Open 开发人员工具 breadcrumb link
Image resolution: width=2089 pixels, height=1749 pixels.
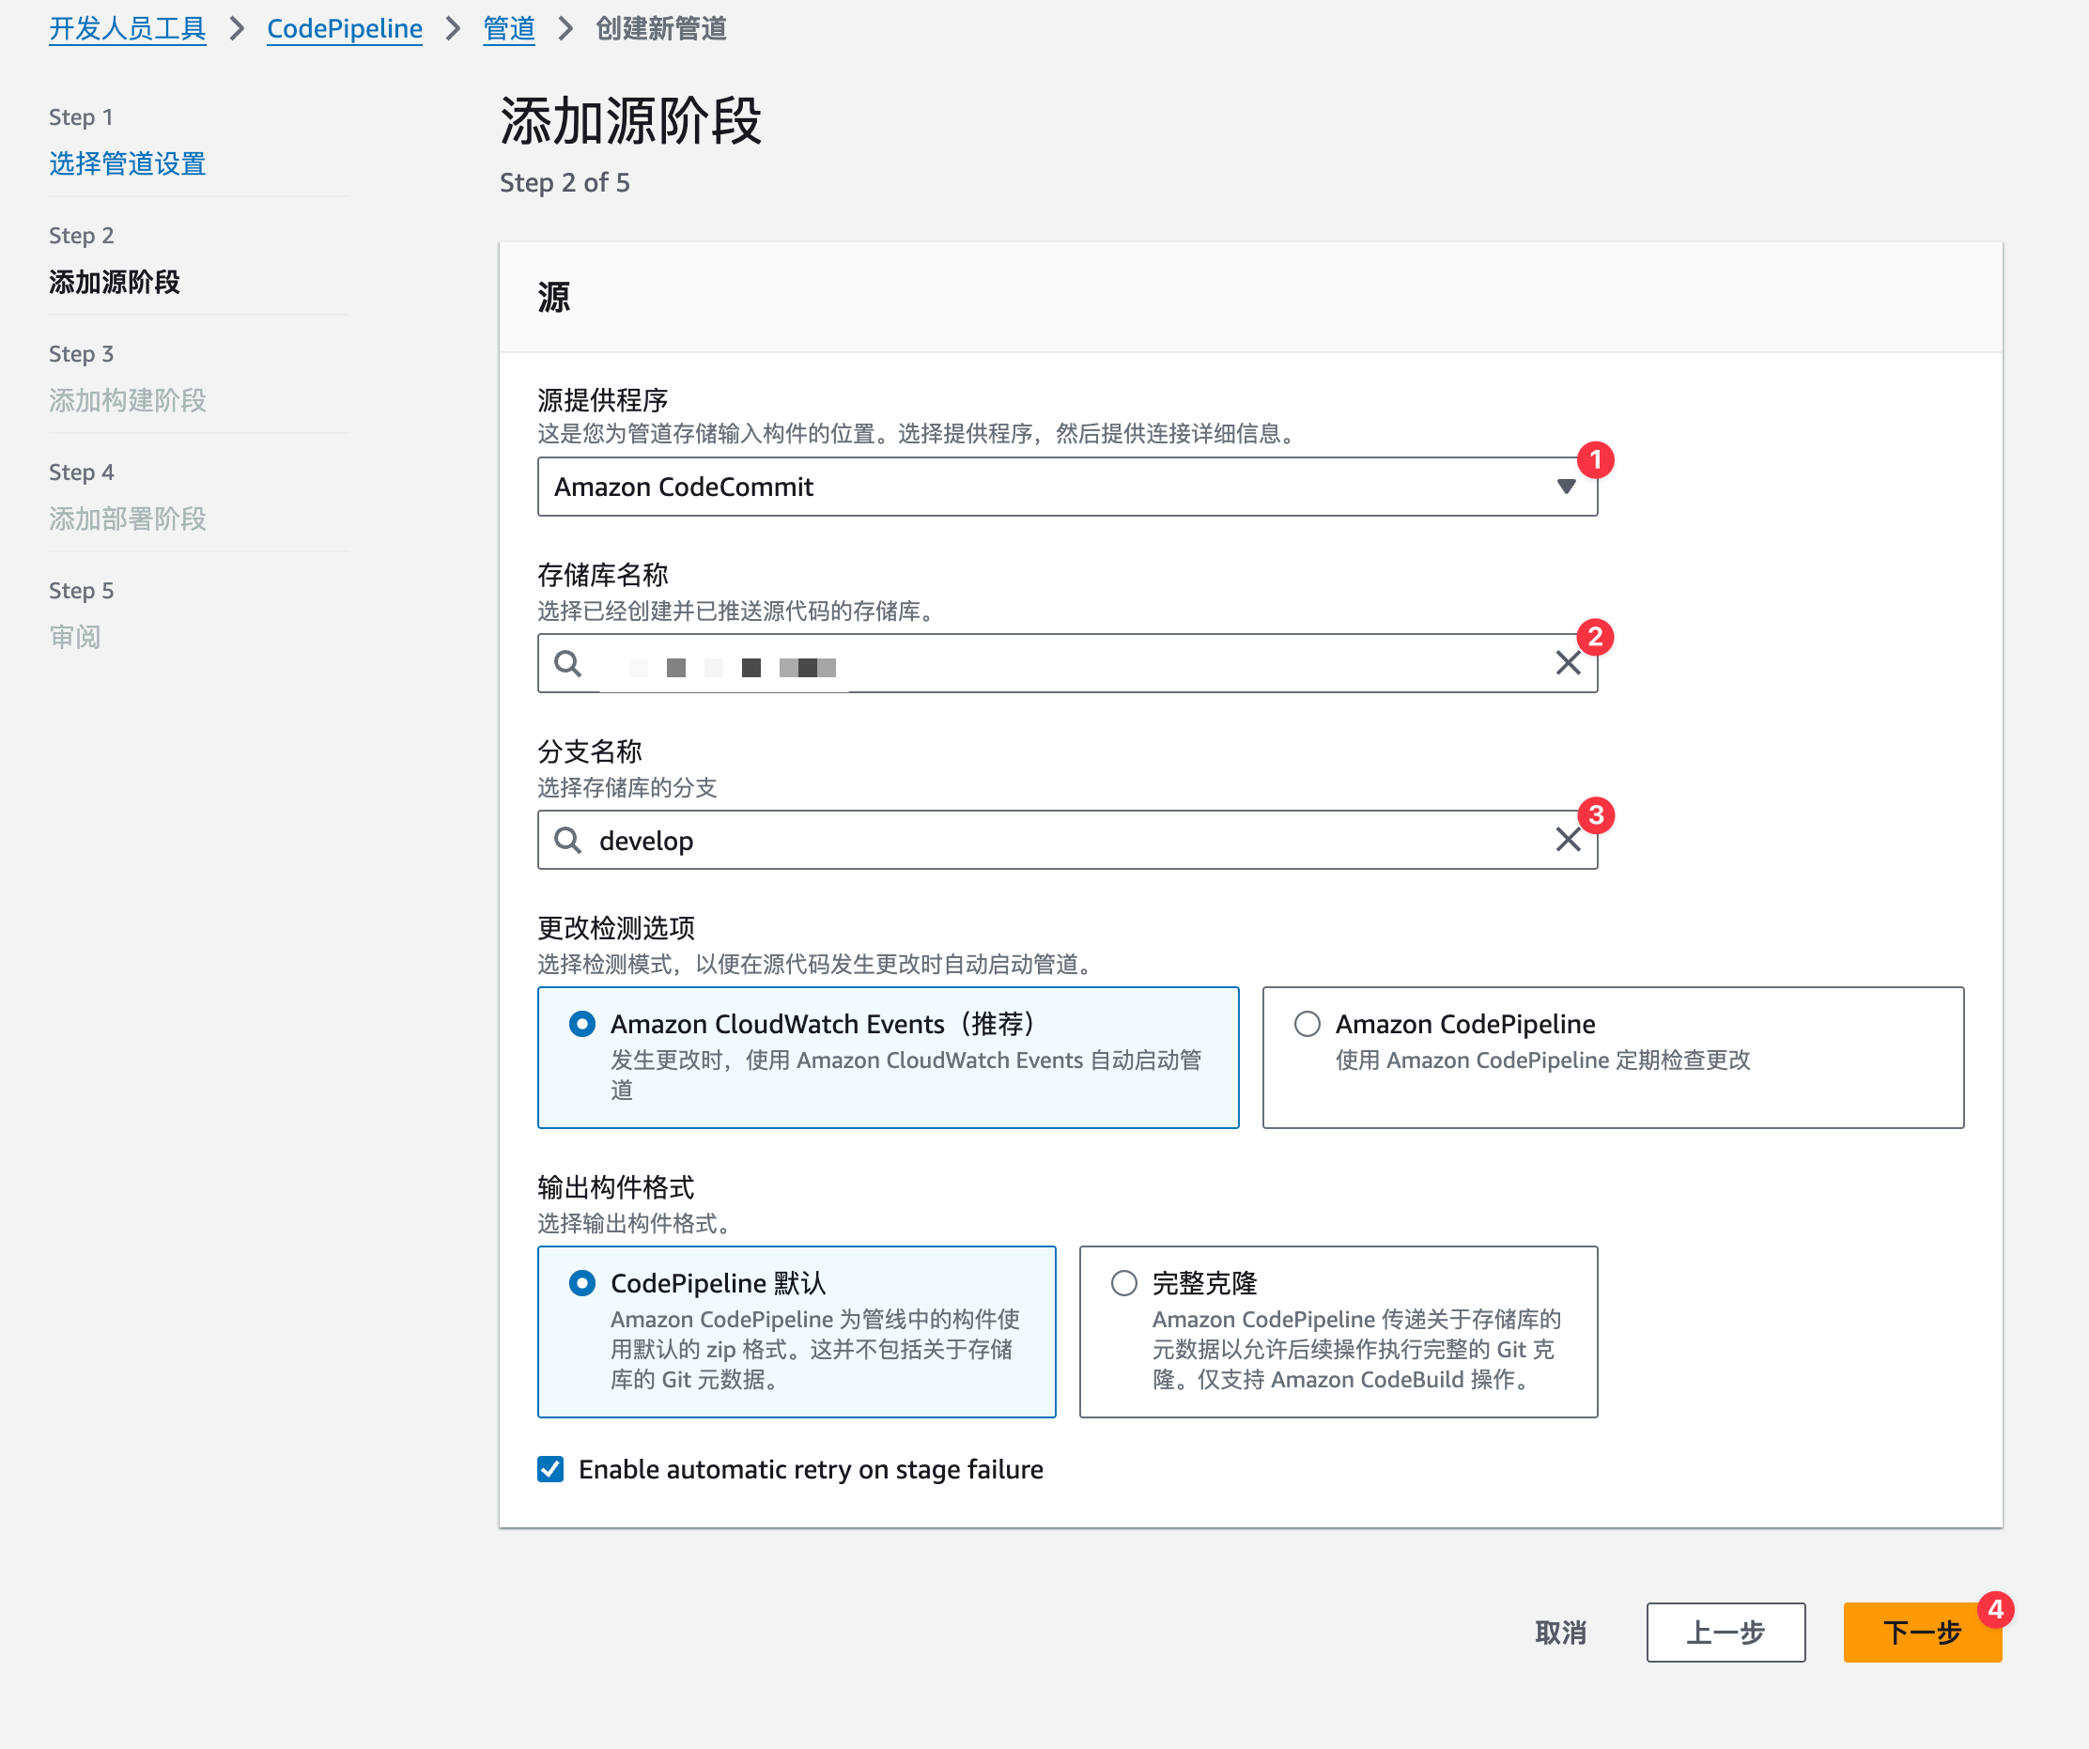point(128,29)
